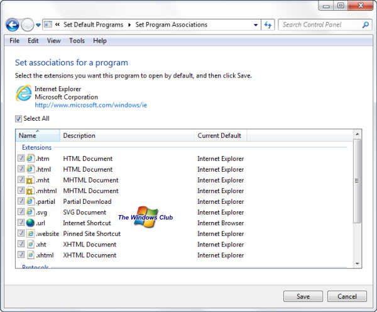
Task: Click the back navigation arrow button
Action: (13, 25)
